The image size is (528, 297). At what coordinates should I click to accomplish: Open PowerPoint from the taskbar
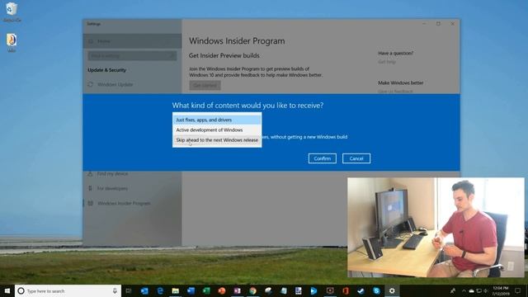[x=222, y=291]
